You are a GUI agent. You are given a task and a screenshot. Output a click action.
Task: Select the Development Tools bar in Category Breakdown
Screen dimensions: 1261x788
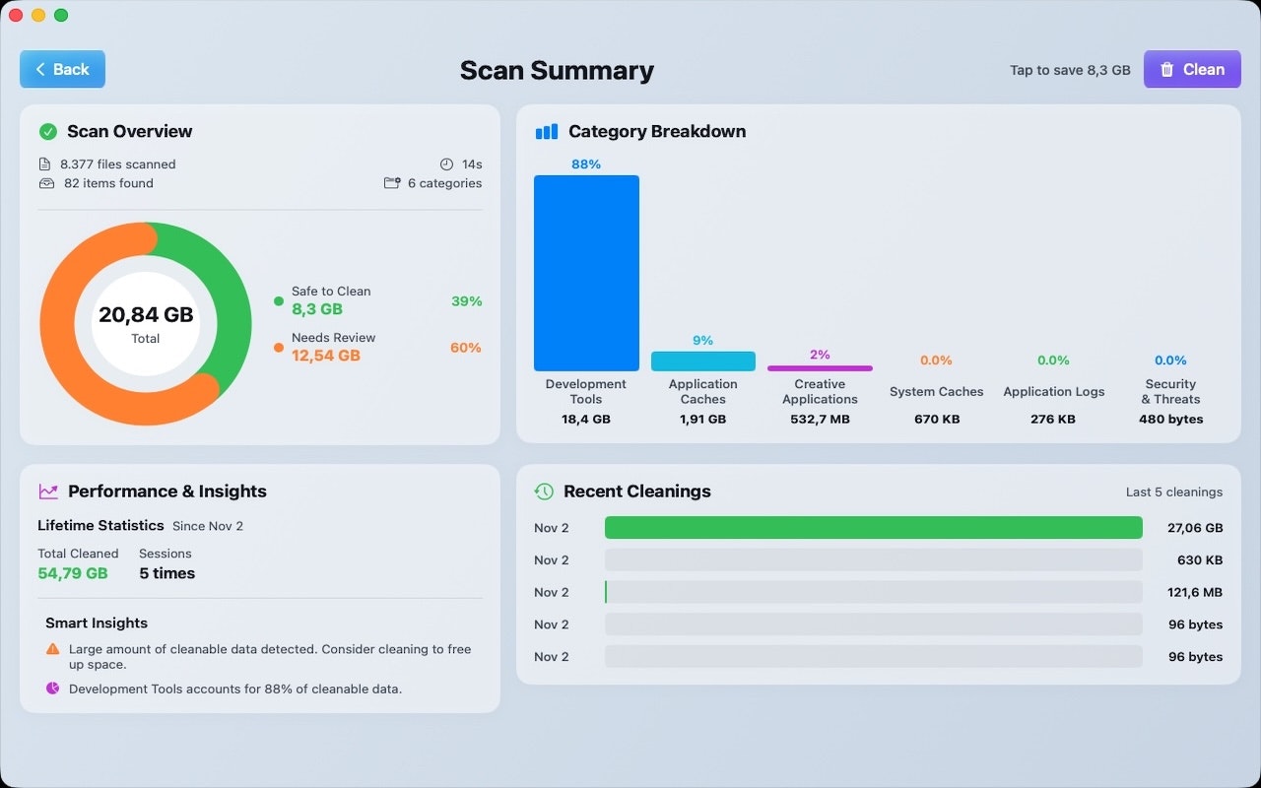tap(586, 273)
